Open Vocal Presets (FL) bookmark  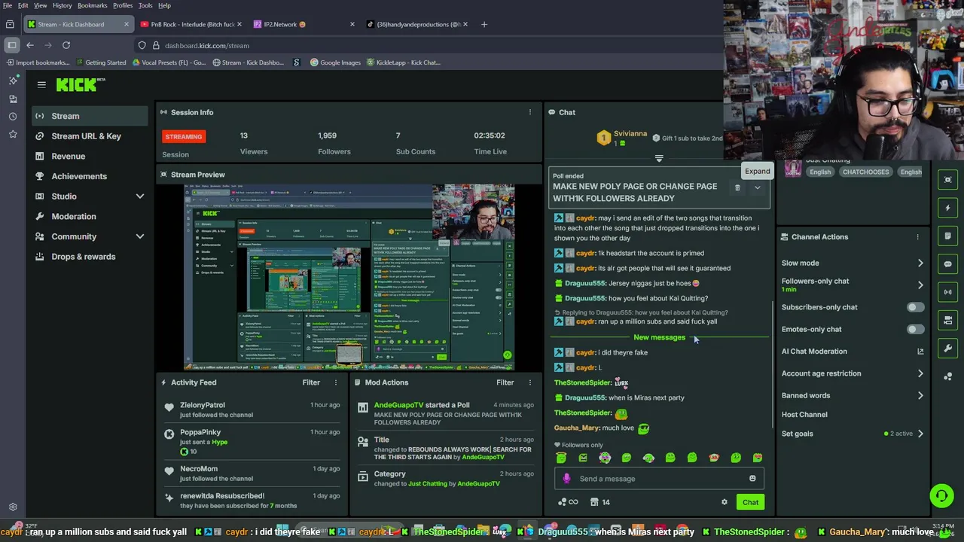(x=168, y=62)
